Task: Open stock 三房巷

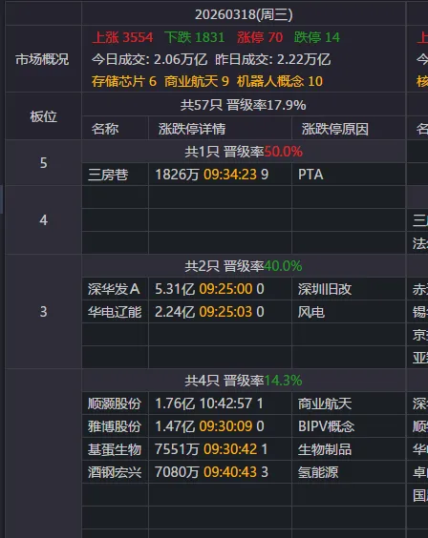Action: [x=108, y=175]
